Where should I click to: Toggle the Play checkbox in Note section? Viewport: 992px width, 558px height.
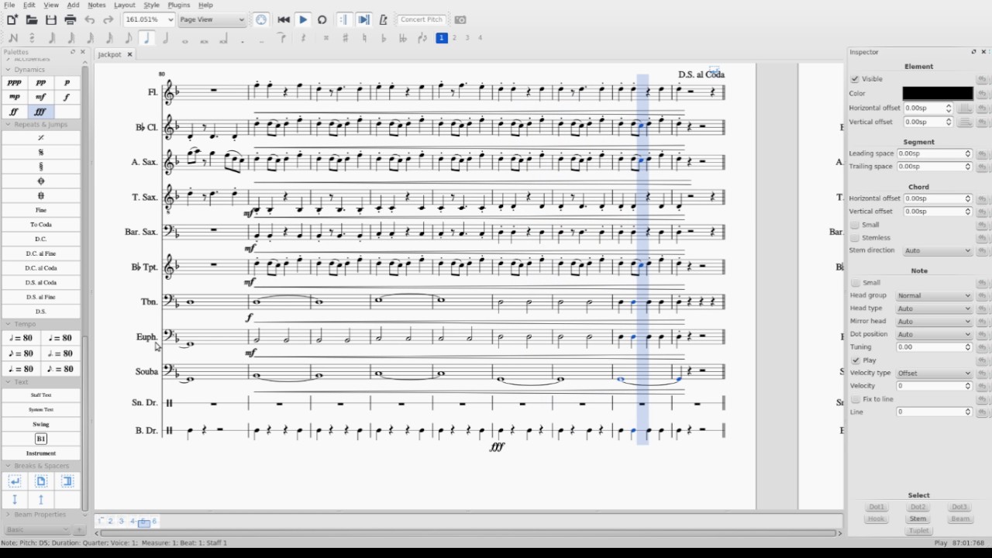855,360
